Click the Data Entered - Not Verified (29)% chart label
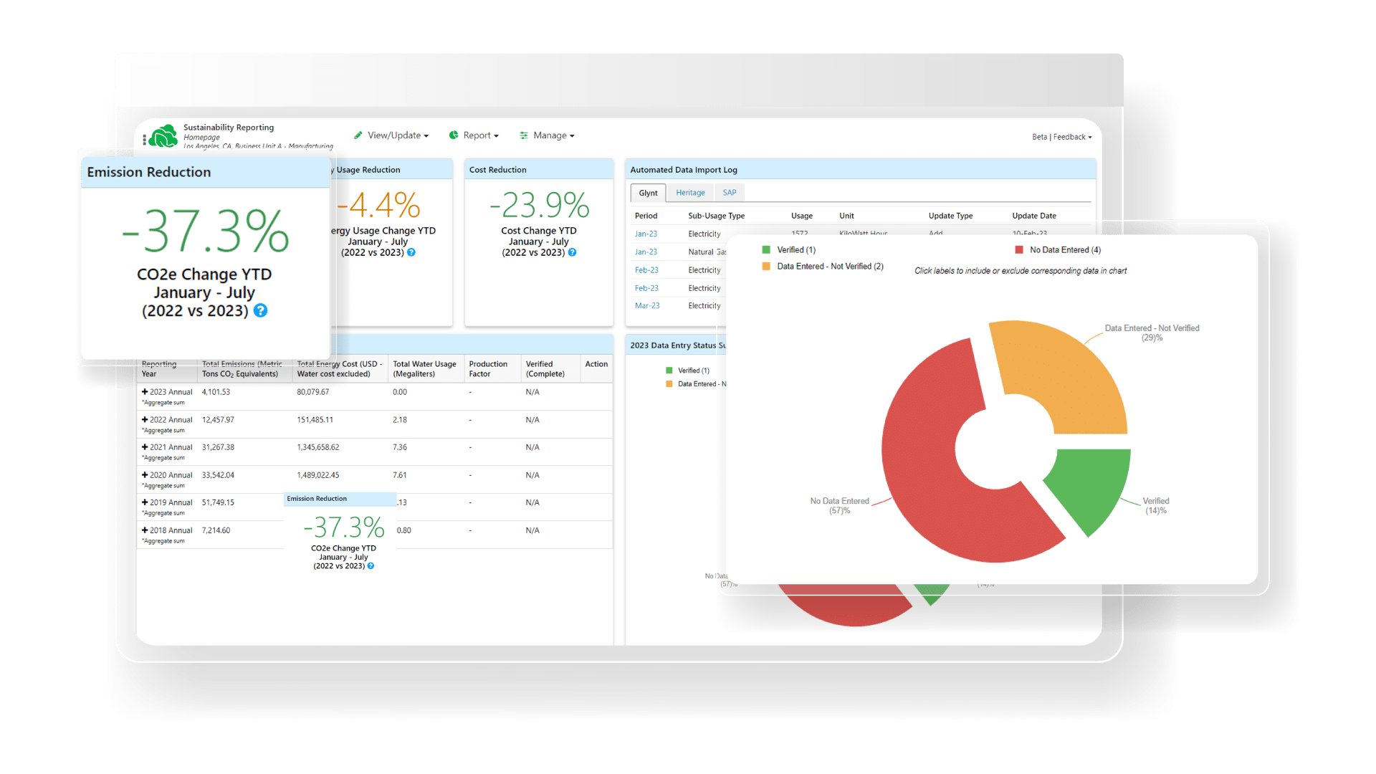The height and width of the screenshot is (774, 1376). coord(1152,333)
